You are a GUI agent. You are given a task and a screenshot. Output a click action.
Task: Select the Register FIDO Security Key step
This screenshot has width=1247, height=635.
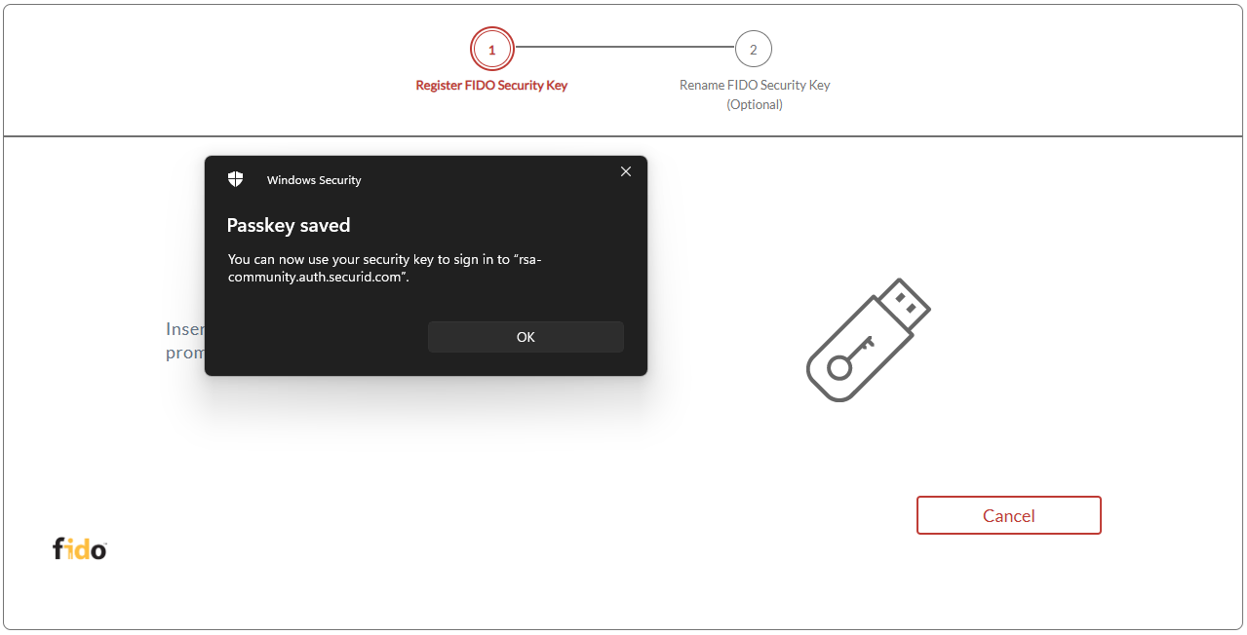[491, 85]
